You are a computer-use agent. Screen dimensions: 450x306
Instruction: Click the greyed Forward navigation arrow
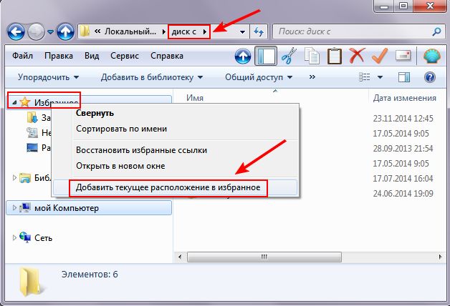[36, 31]
